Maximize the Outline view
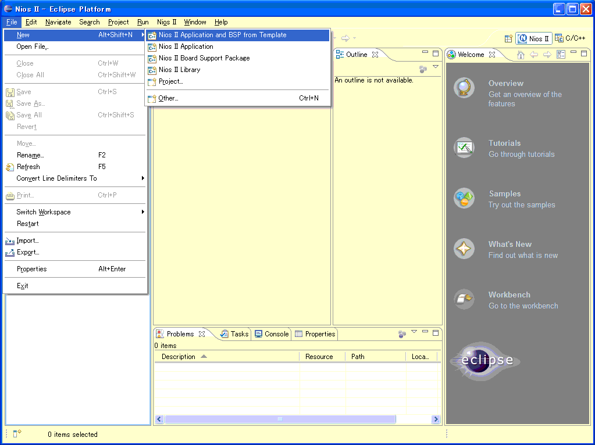 [x=436, y=53]
